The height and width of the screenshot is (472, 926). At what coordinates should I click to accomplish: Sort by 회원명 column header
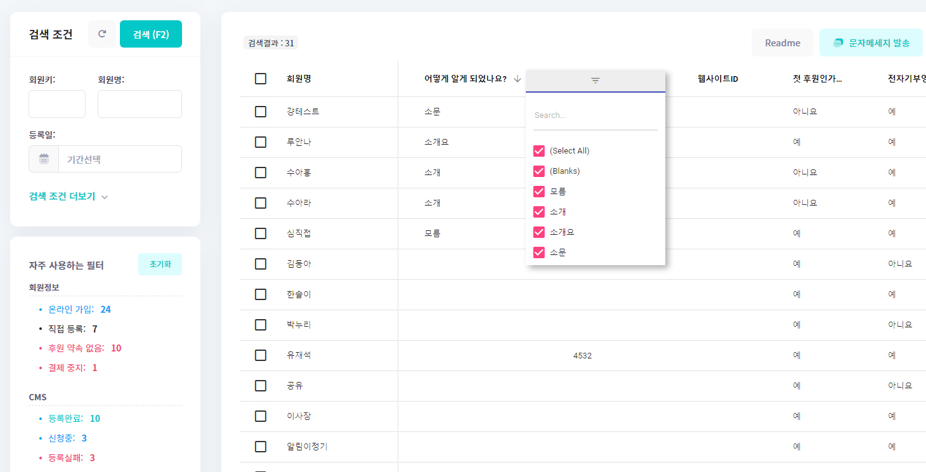299,79
